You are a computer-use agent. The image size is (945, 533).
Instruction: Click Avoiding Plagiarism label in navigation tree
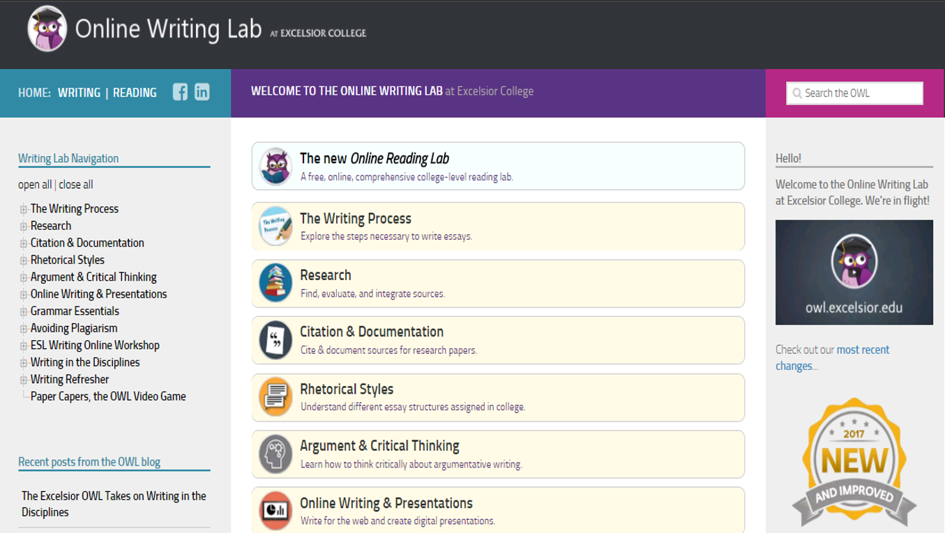[x=74, y=328]
